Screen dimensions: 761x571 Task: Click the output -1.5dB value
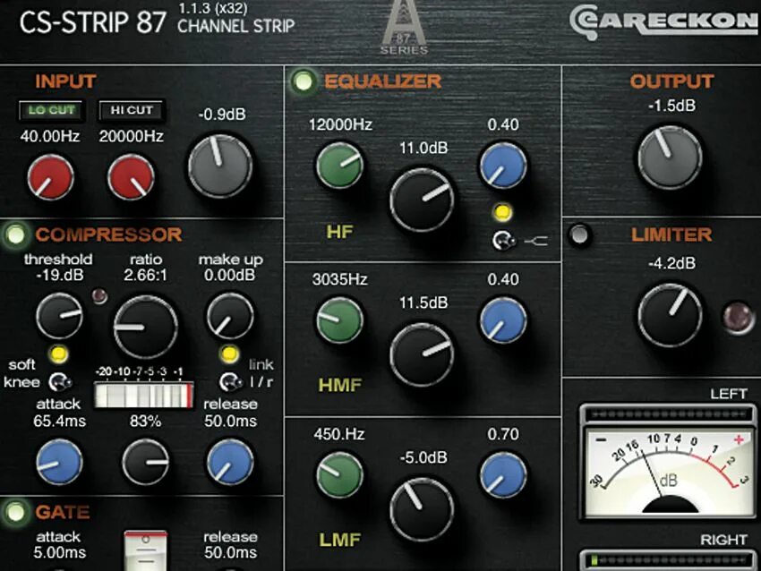click(671, 106)
